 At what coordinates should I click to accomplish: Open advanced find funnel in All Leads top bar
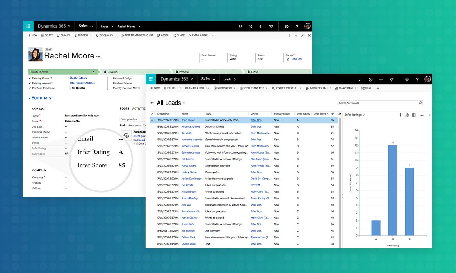tap(392, 79)
